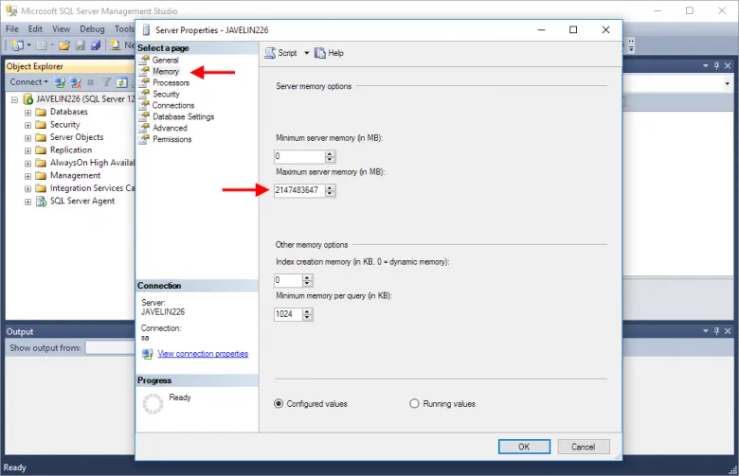The height and width of the screenshot is (476, 739).
Task: Click the Refresh icon in Object Explorer
Action: tap(121, 82)
